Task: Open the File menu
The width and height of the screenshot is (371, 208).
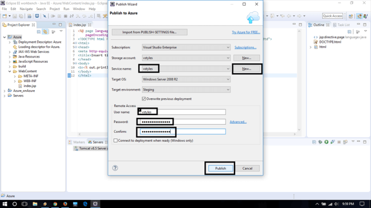Action: (x=4, y=9)
